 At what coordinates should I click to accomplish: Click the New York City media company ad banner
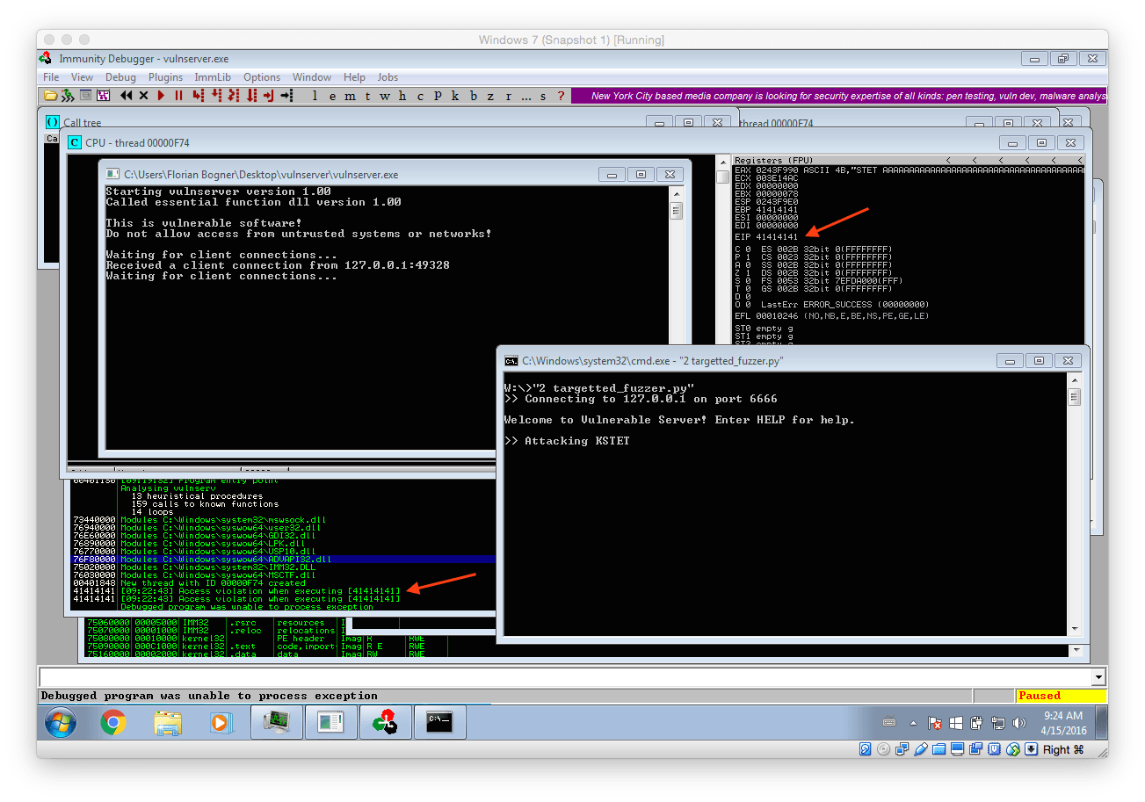pos(839,96)
